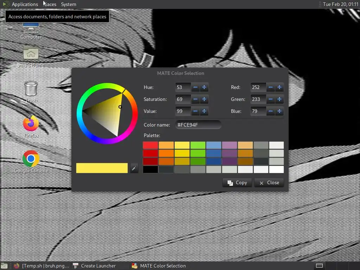The height and width of the screenshot is (270, 360).
Task: Click the show desktop icon in bottom panel
Action: pos(4,266)
